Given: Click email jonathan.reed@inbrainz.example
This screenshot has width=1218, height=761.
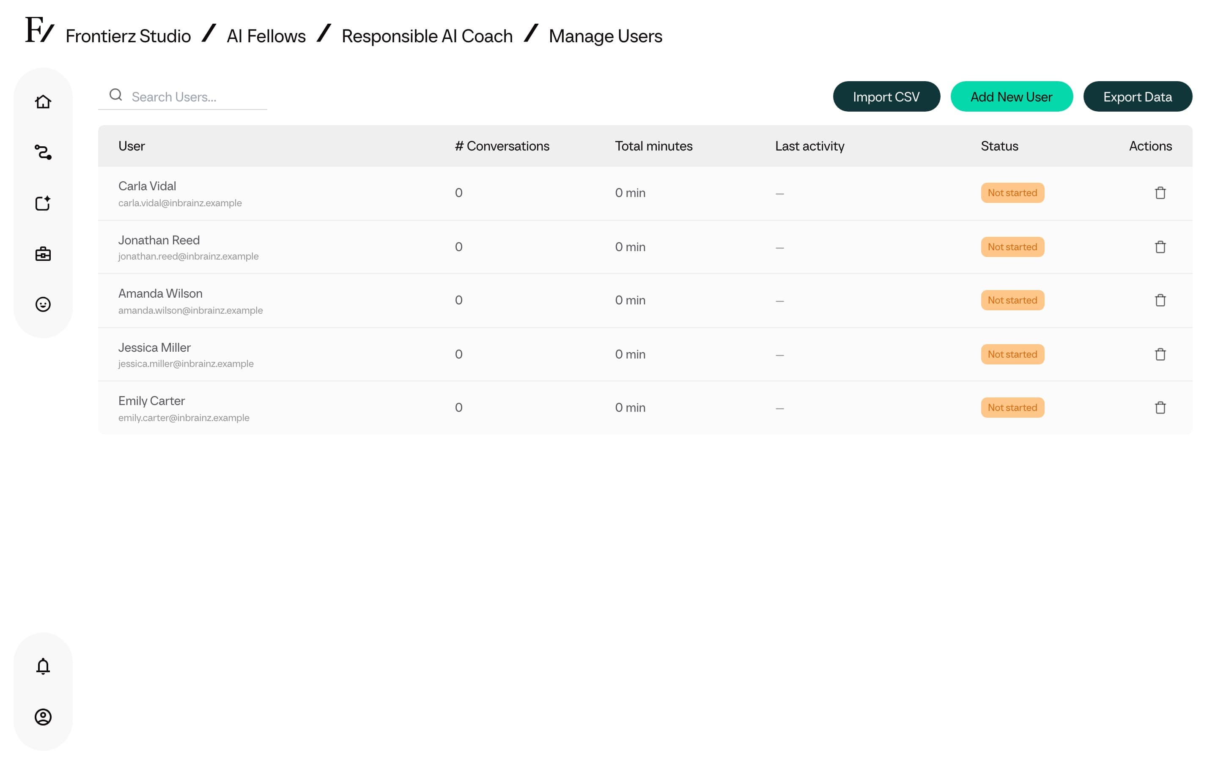Looking at the screenshot, I should pos(188,256).
